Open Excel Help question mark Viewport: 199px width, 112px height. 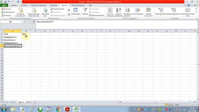click(189, 5)
